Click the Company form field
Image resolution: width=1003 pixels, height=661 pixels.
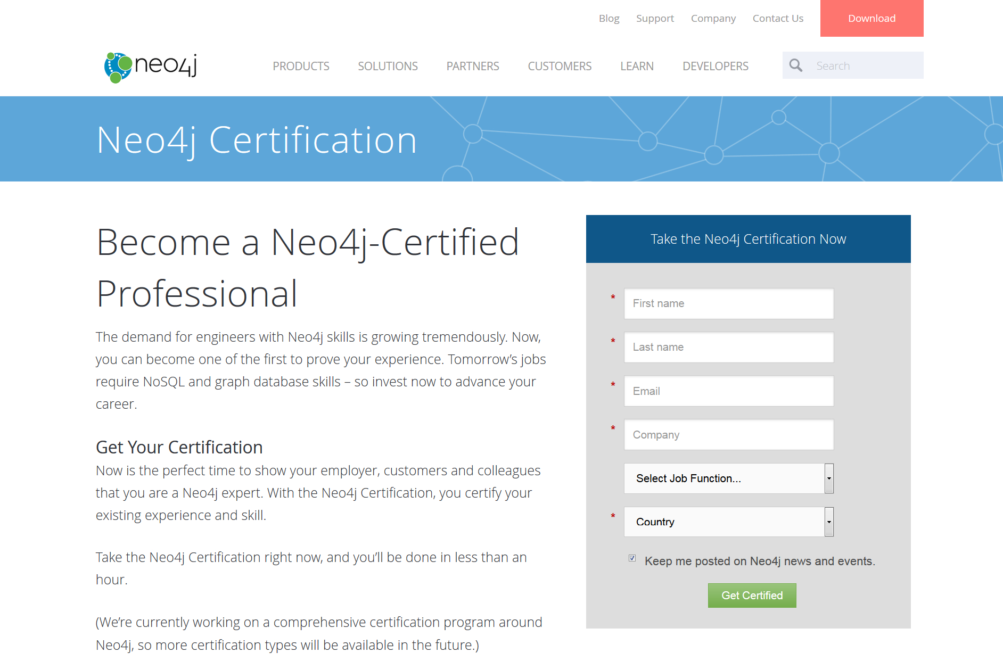[729, 435]
